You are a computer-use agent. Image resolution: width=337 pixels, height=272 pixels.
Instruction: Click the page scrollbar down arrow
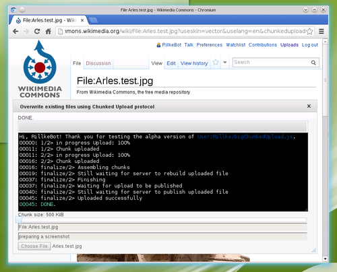(x=325, y=259)
